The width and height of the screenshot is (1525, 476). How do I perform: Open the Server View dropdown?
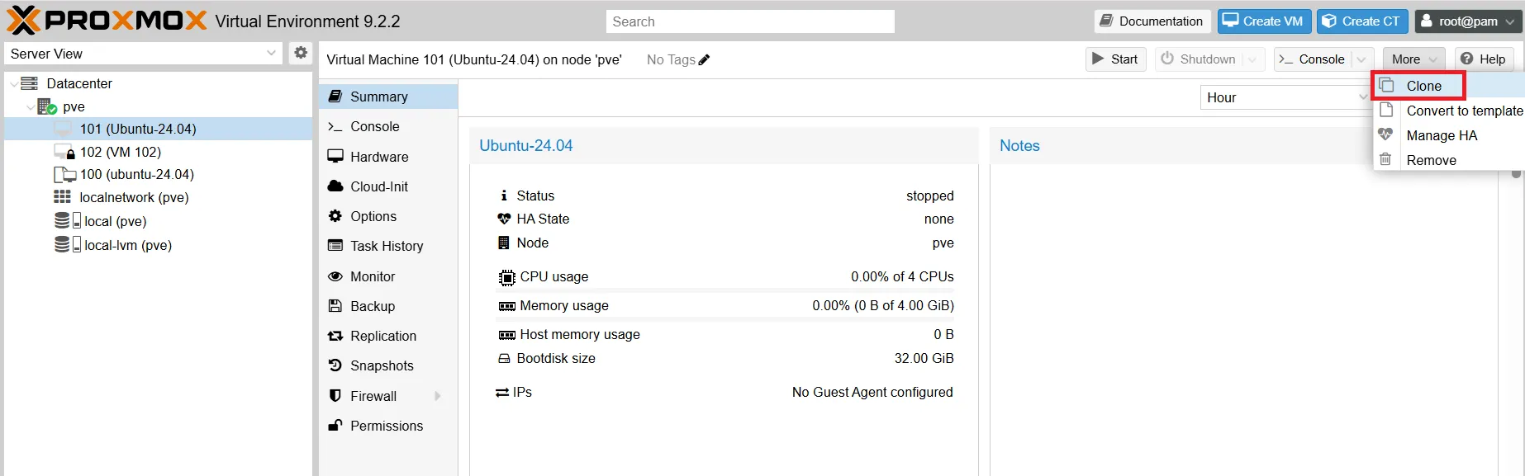(x=271, y=53)
